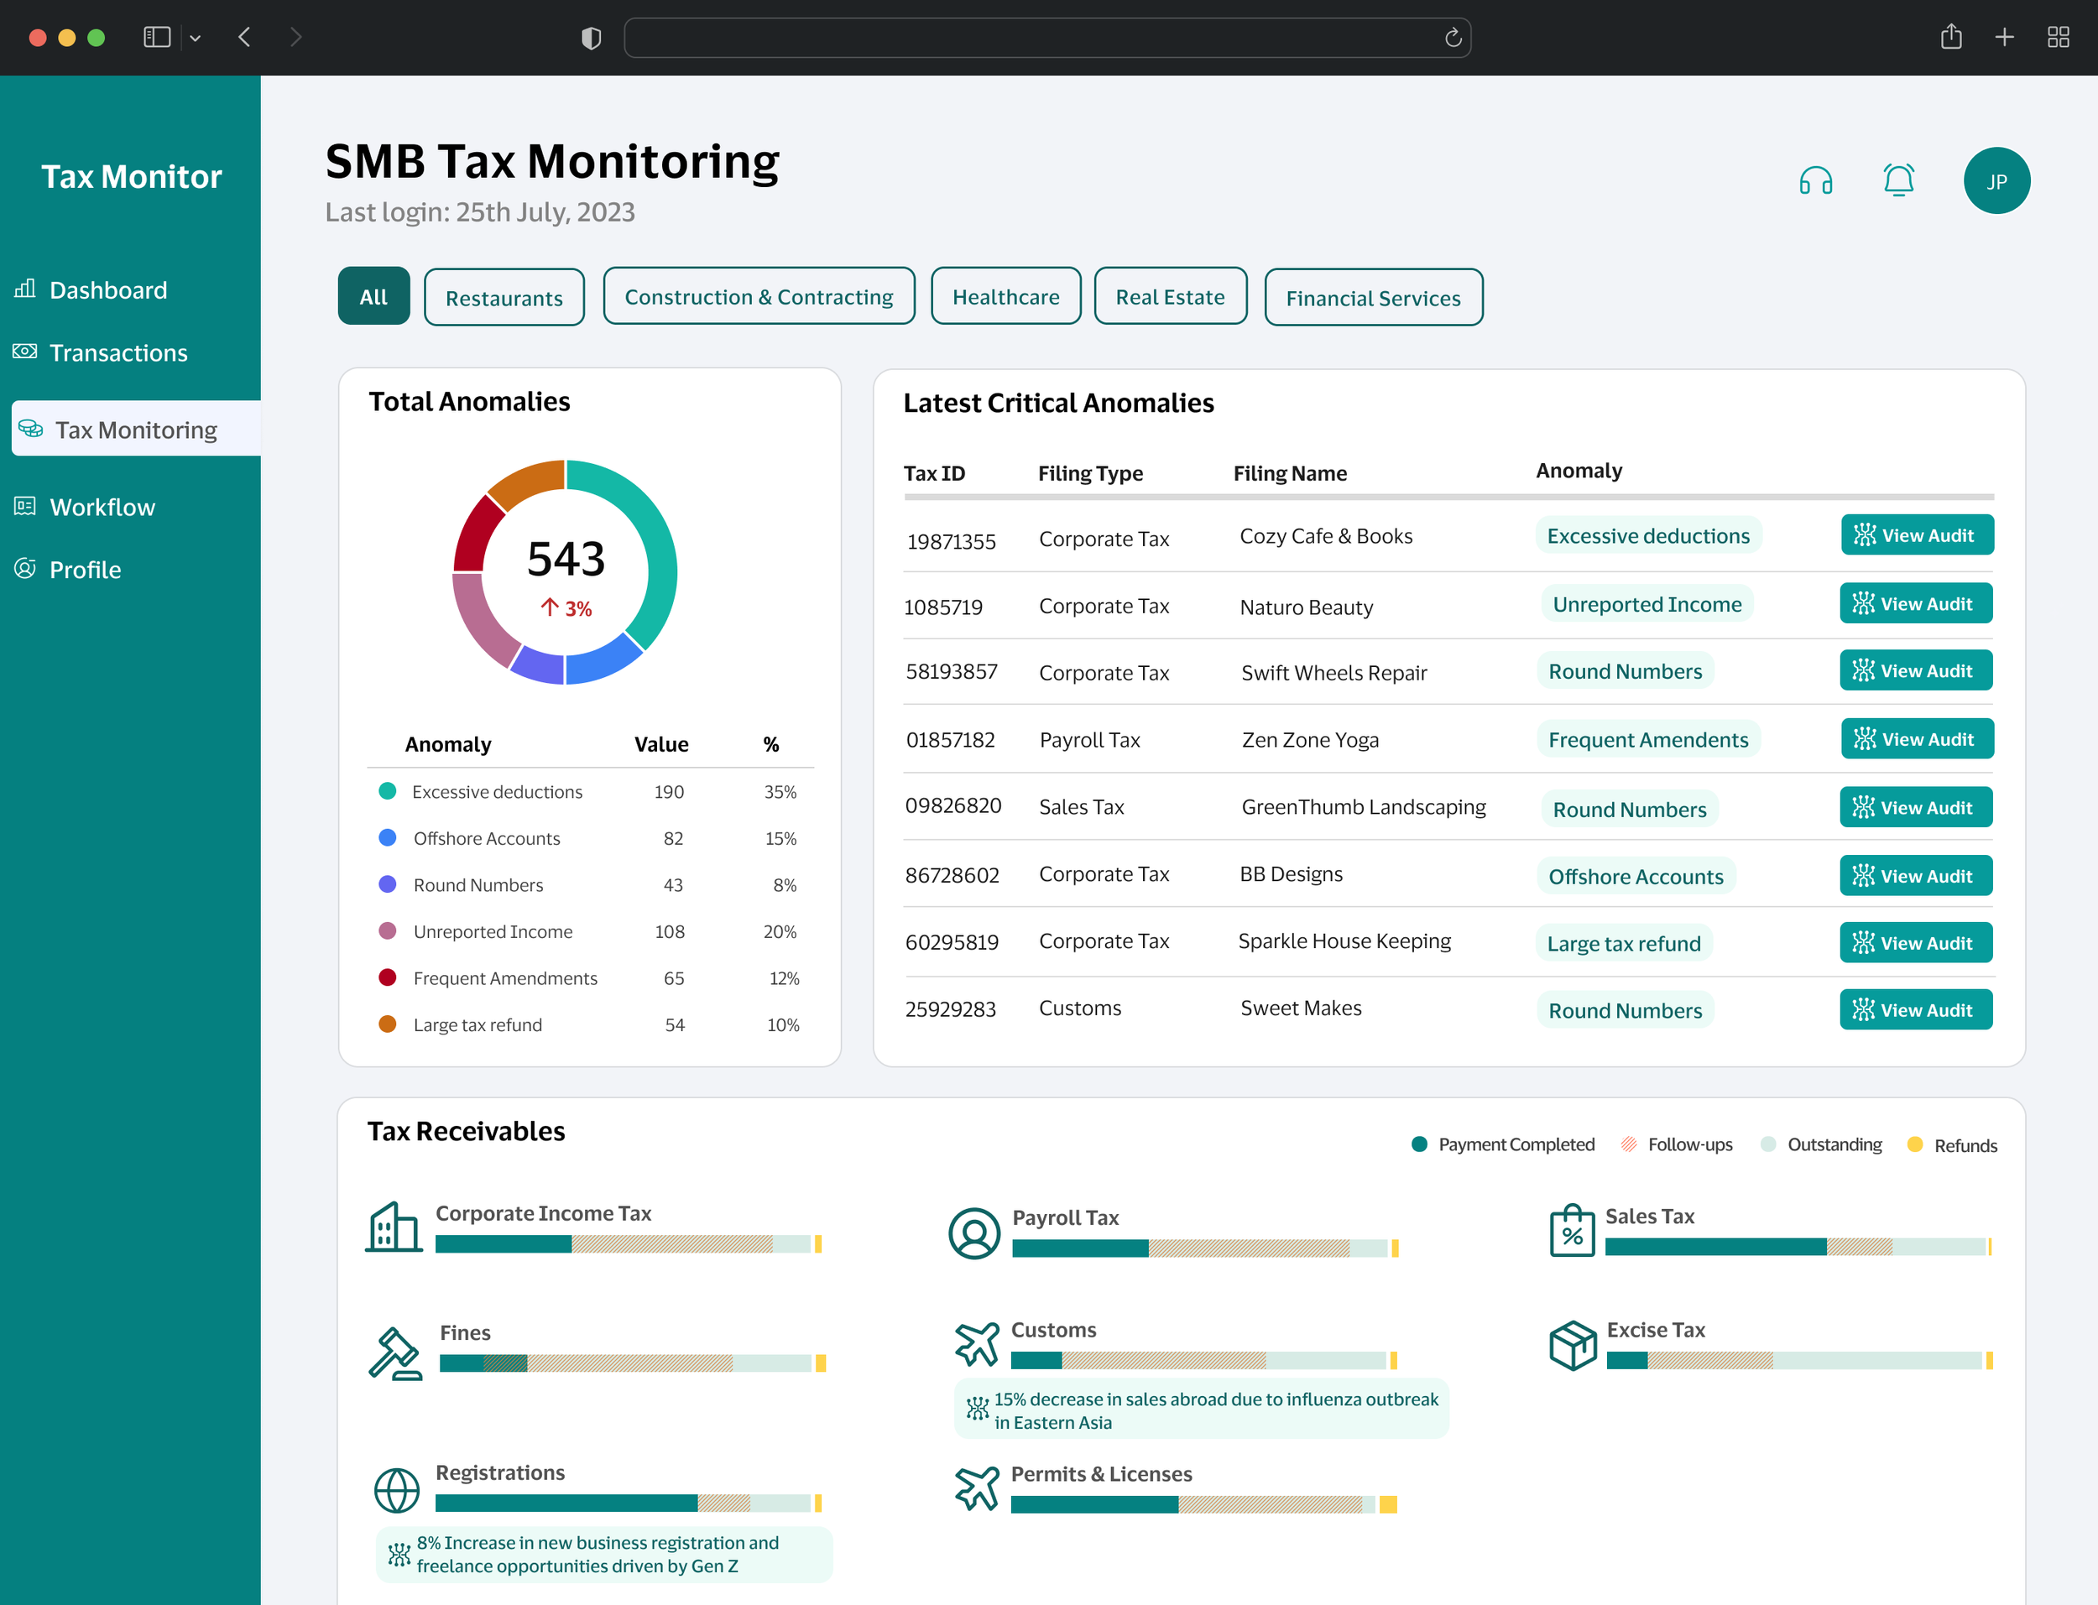Open Transactions in the sidebar
This screenshot has width=2098, height=1605.
click(x=117, y=352)
